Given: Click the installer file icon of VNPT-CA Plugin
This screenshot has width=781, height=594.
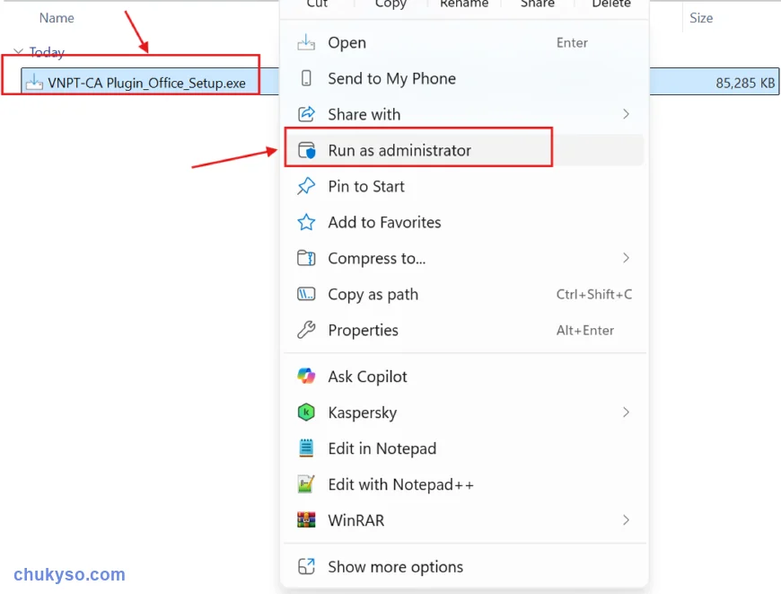Looking at the screenshot, I should click(34, 83).
